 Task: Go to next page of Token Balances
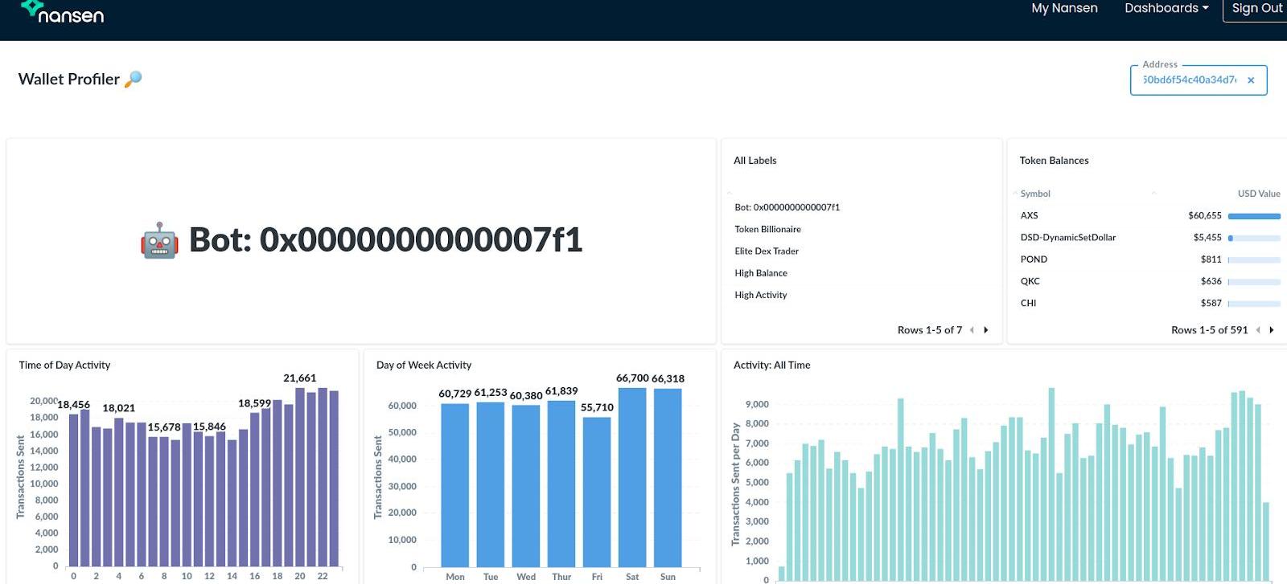[x=1272, y=330]
